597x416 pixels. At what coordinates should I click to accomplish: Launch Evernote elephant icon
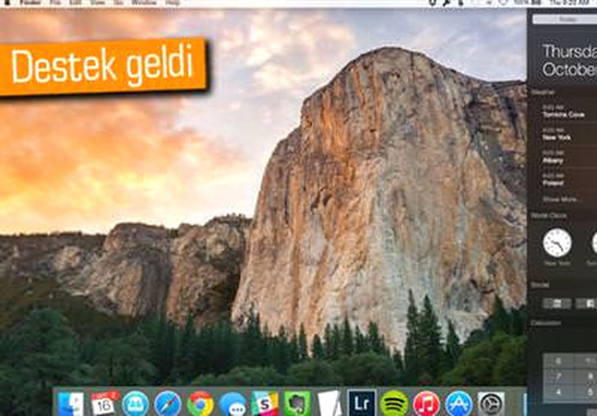[297, 404]
